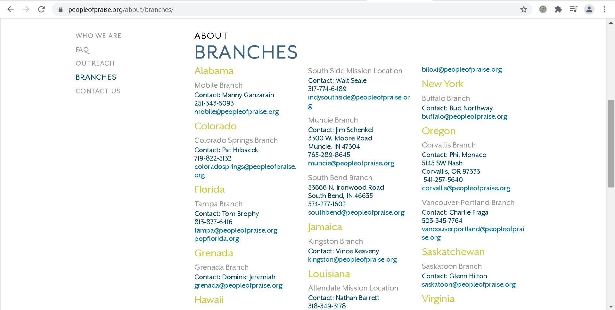Viewport: 615px width, 310px height.
Task: Click the Alabama heading
Action: click(x=214, y=71)
